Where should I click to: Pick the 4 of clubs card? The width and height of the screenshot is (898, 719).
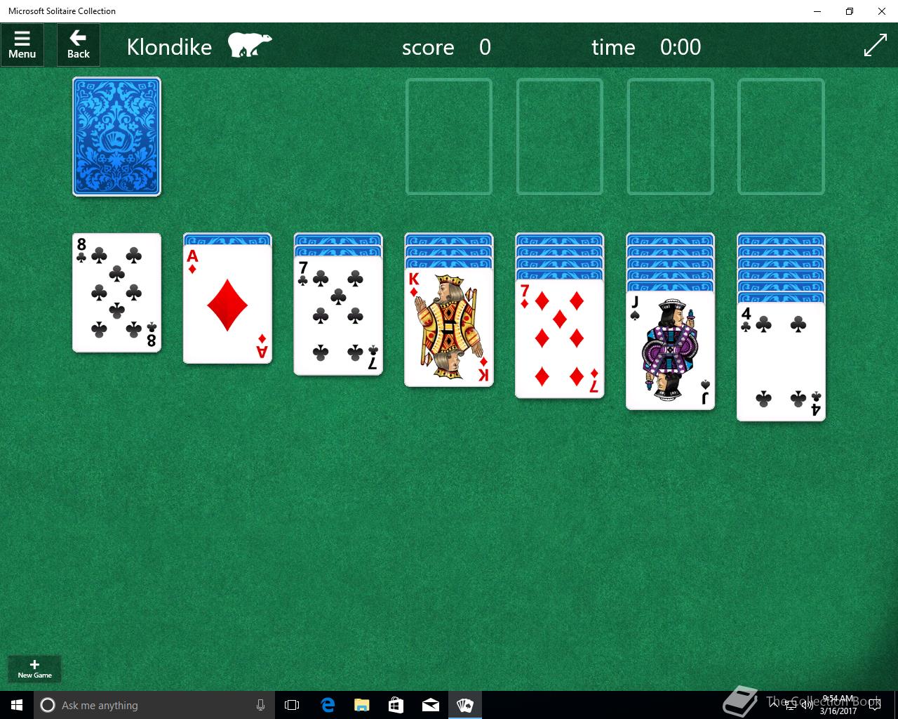click(x=781, y=362)
